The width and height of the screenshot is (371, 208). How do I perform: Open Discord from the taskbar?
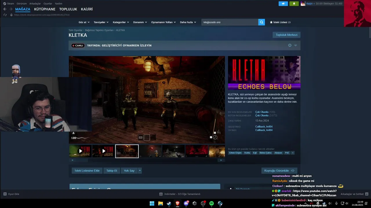tap(186, 203)
